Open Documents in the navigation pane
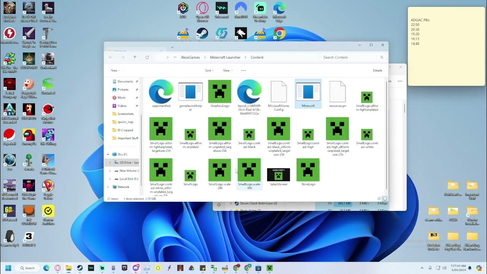Screen dimensions: 487x274 click(125, 81)
